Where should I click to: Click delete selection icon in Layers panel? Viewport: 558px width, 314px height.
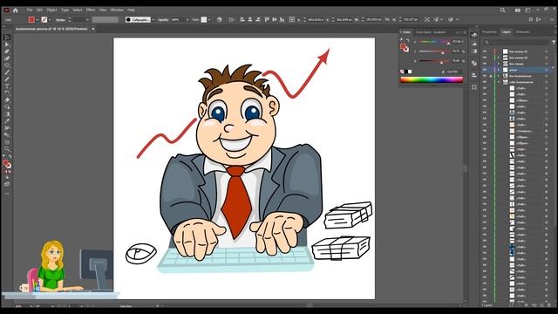tap(548, 305)
